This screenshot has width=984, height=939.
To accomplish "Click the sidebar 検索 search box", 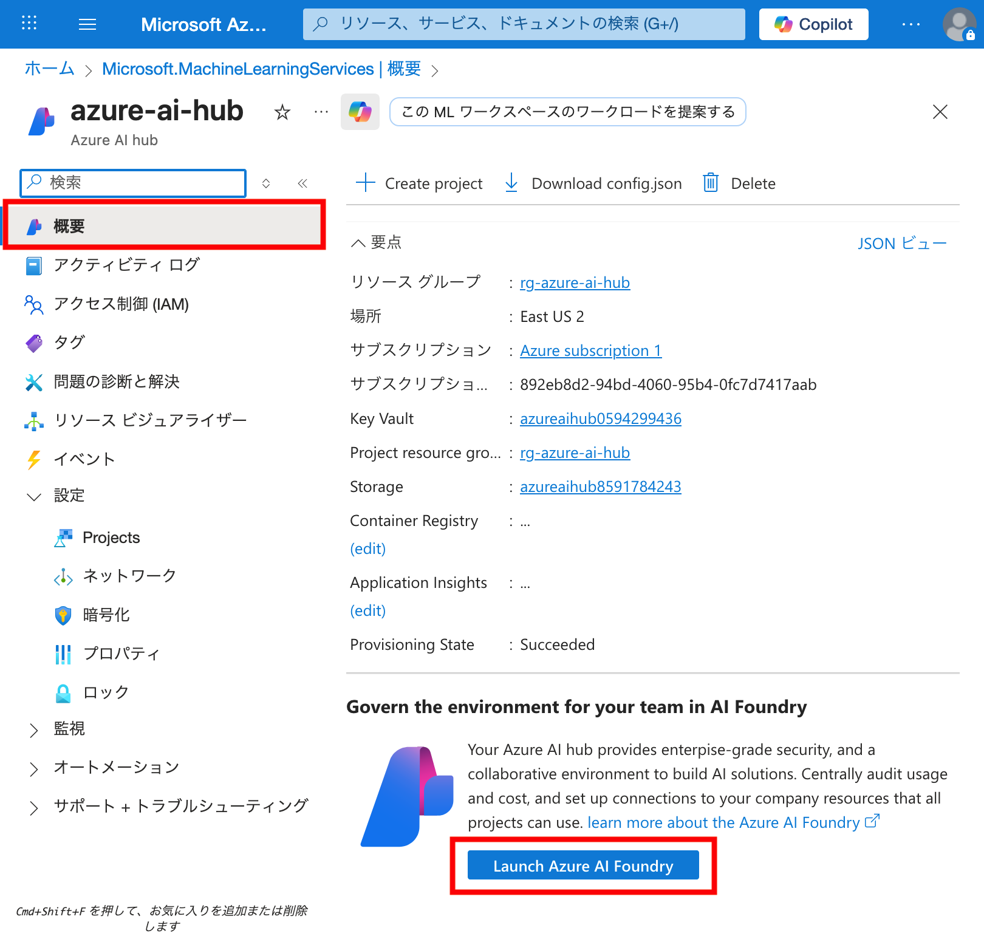I will pyautogui.click(x=133, y=183).
